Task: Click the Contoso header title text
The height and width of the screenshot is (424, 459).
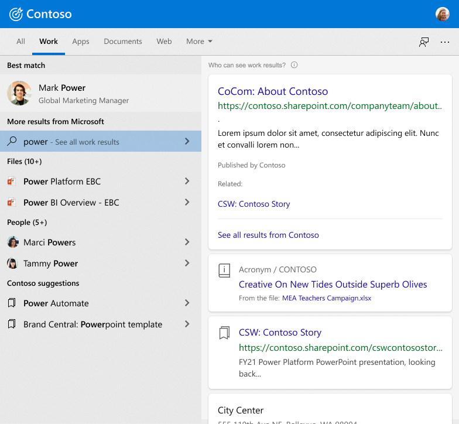Action: 49,14
